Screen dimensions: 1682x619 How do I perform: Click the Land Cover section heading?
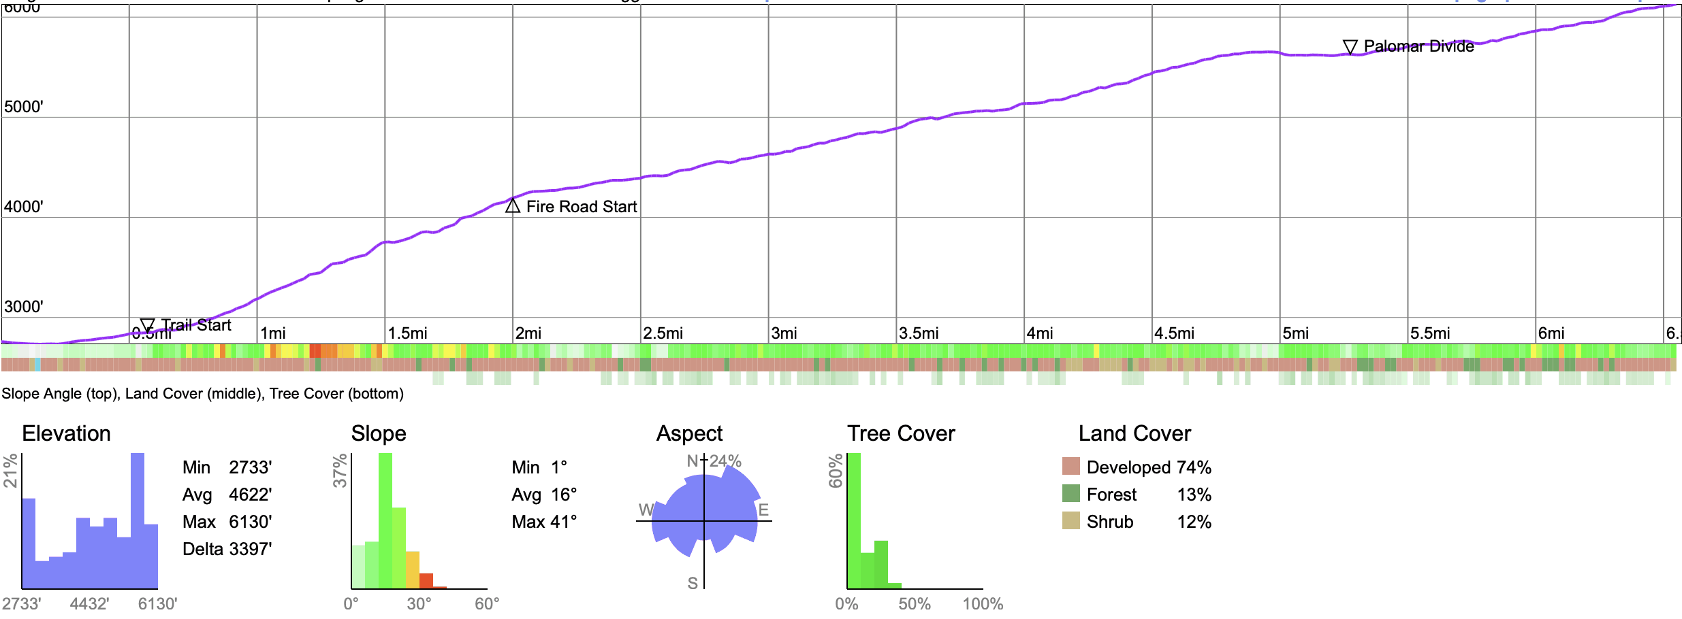click(x=1134, y=433)
